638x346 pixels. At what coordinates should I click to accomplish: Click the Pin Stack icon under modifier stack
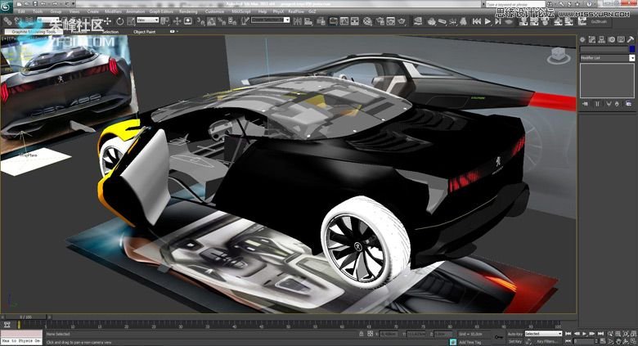click(584, 104)
